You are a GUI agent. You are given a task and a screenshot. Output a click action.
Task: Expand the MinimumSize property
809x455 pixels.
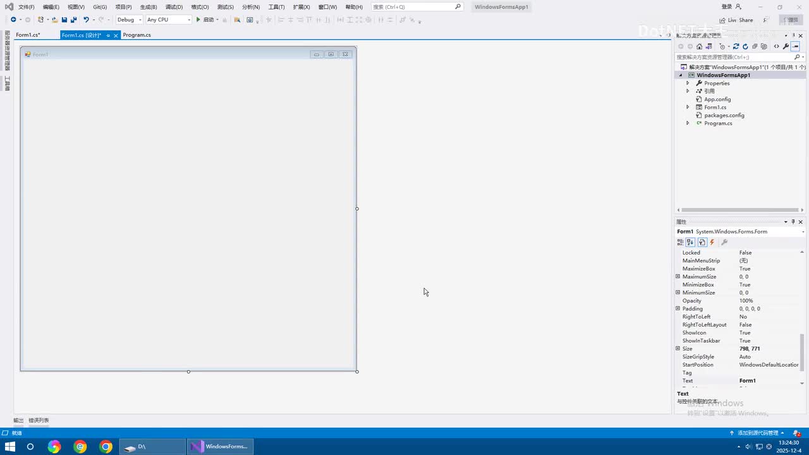[x=678, y=293]
